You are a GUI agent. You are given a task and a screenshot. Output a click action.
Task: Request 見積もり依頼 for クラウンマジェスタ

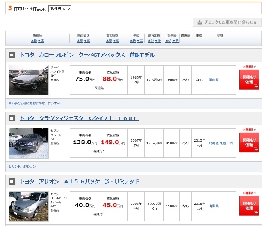[249, 142]
